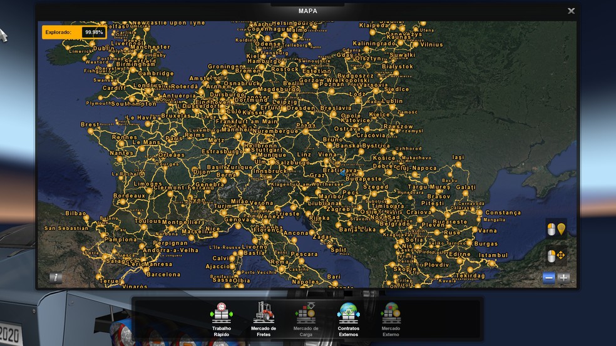Close the MAPA window

[571, 11]
